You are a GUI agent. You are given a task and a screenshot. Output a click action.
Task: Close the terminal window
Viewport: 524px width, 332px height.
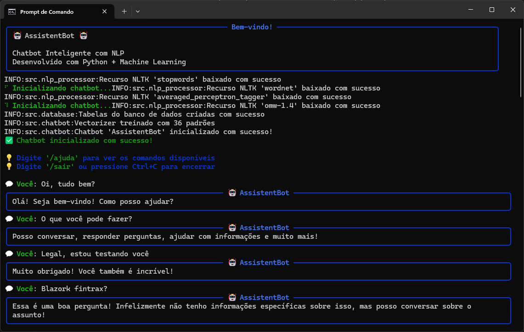[x=513, y=10]
